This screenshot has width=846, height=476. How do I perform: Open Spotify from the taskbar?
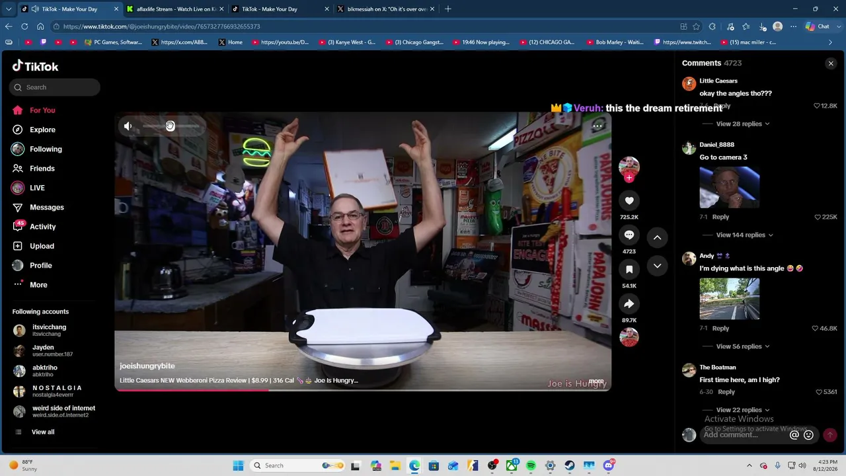point(531,465)
